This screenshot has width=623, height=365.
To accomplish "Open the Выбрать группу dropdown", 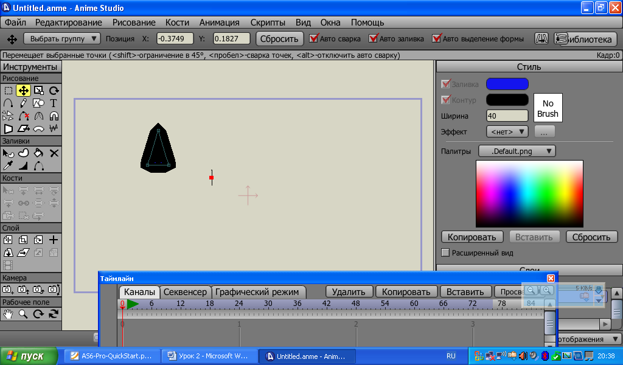I will (62, 38).
